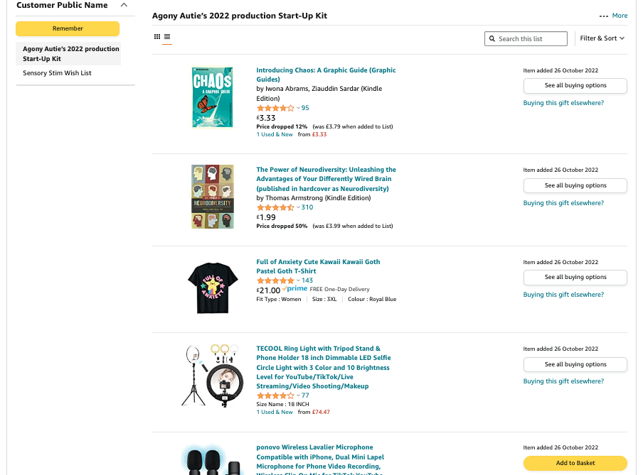Open star rating popup for Neurodiversity book

click(x=298, y=207)
